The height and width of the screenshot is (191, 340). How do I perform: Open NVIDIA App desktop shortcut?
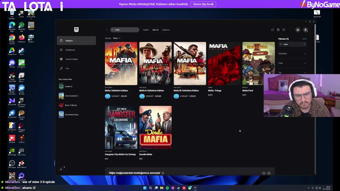click(x=12, y=151)
